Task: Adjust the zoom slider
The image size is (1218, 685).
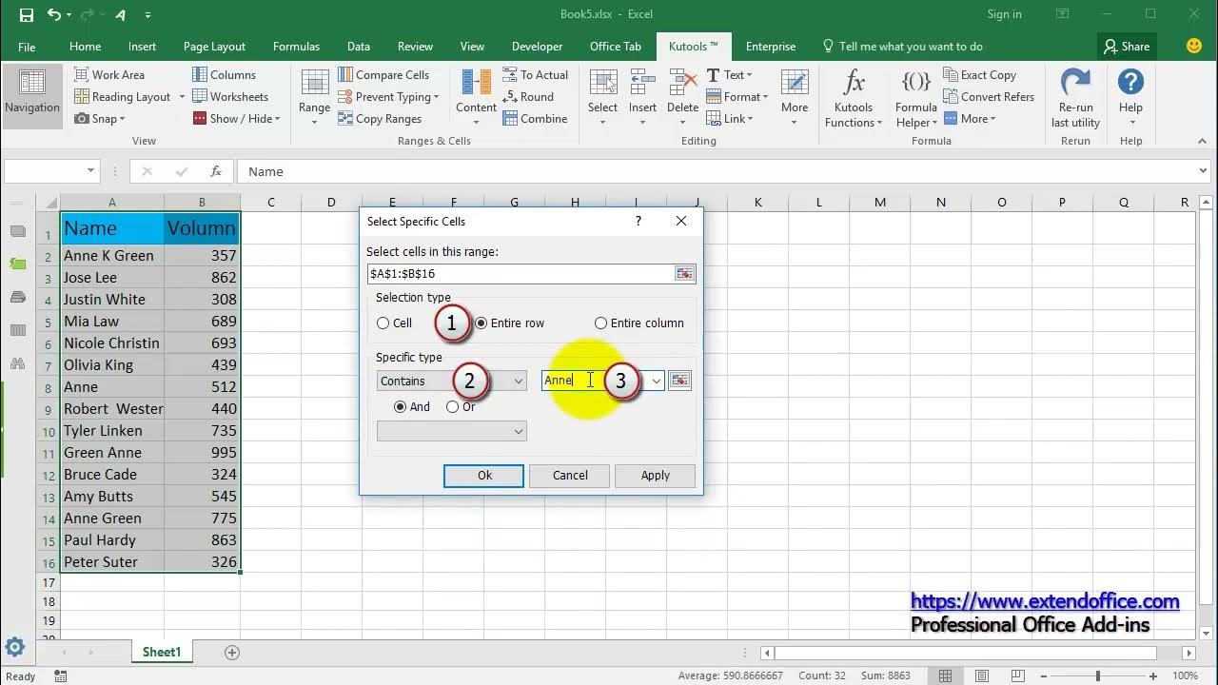Action: point(1097,675)
